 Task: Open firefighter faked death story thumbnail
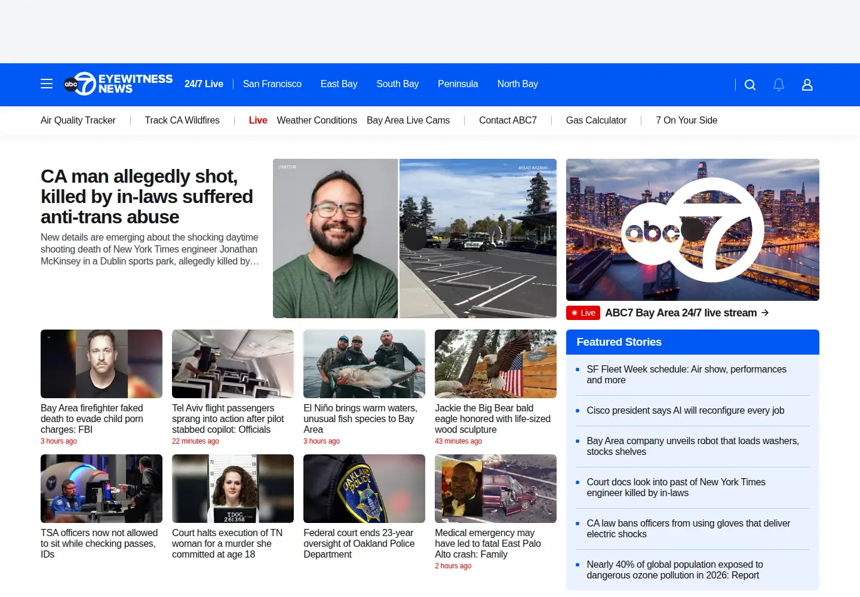102,364
